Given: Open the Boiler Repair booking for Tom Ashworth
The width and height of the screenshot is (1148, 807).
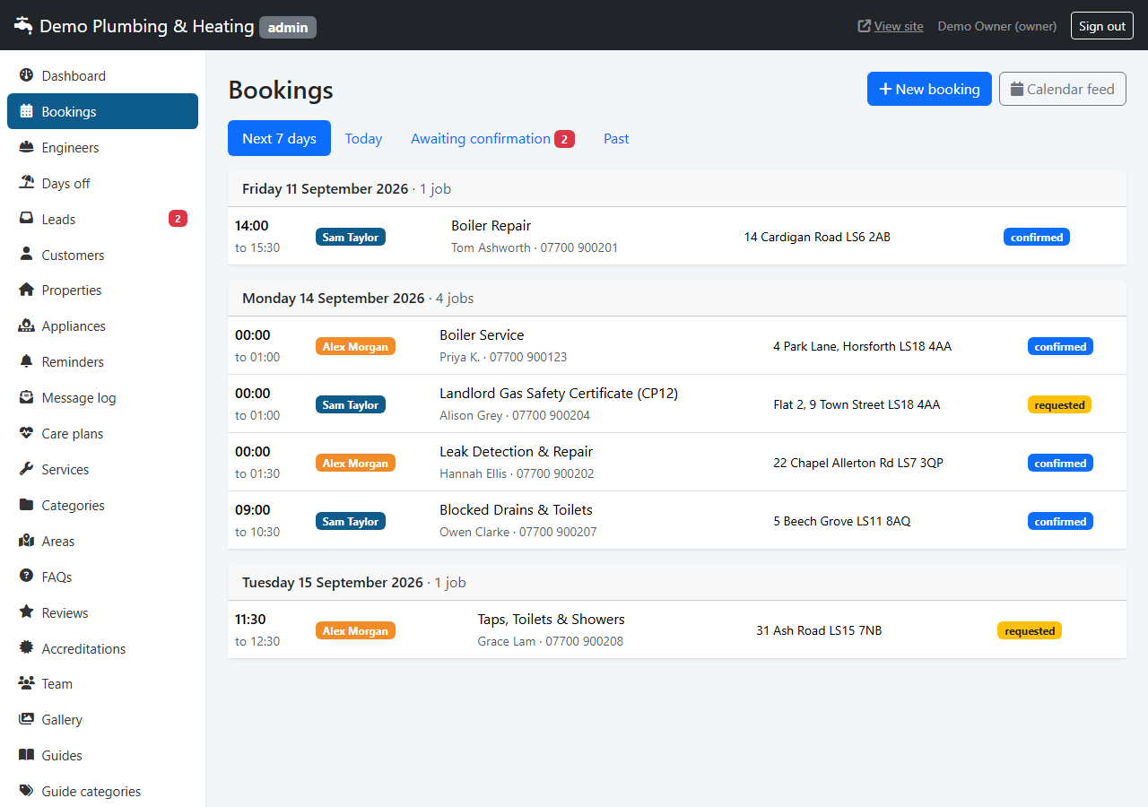Looking at the screenshot, I should 677,236.
